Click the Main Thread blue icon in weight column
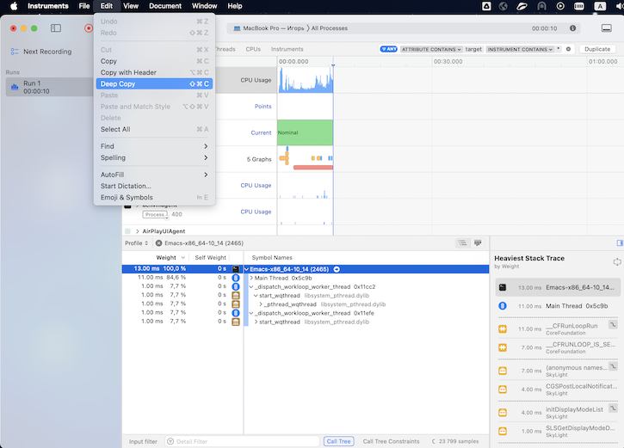 point(236,278)
